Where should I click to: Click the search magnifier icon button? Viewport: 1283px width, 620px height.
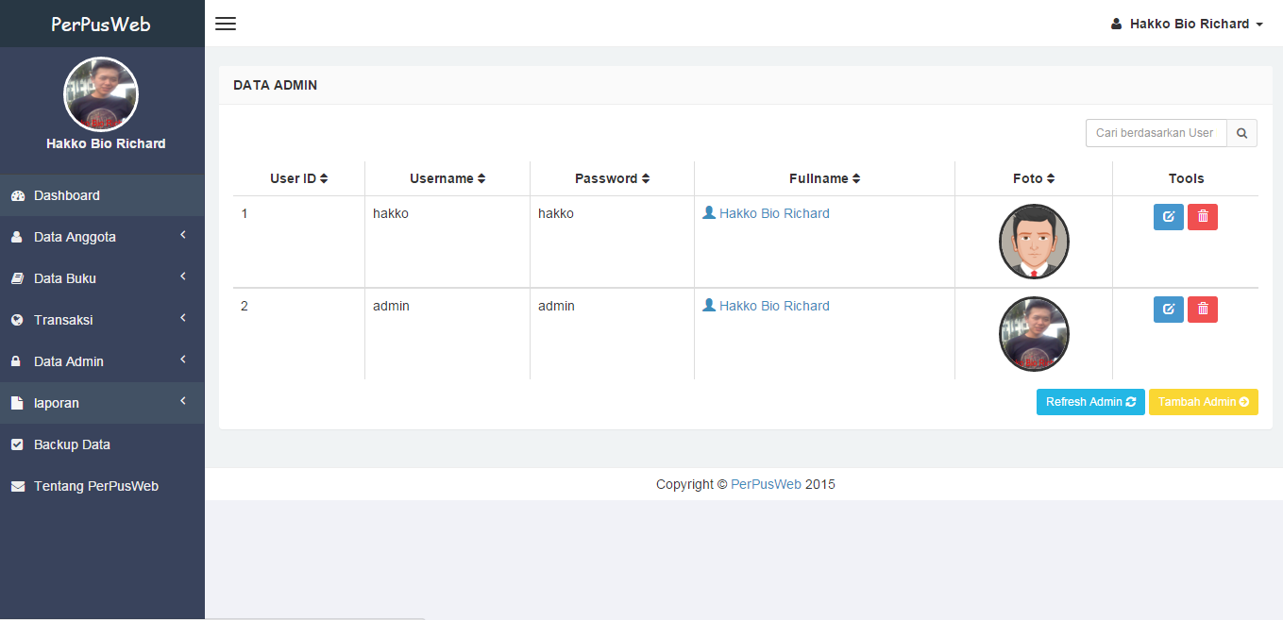(1241, 133)
